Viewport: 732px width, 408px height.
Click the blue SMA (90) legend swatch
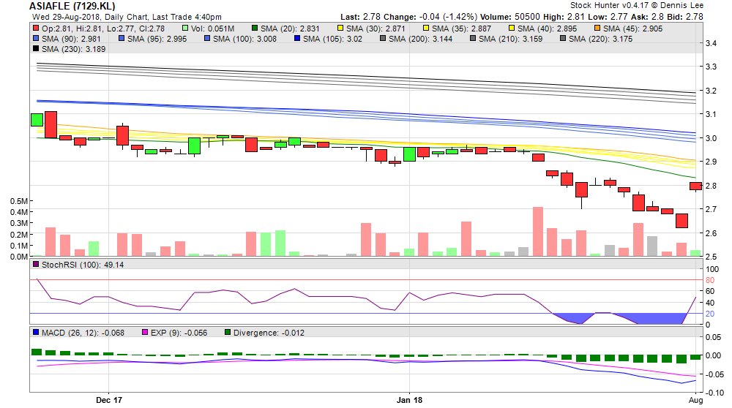coord(36,38)
